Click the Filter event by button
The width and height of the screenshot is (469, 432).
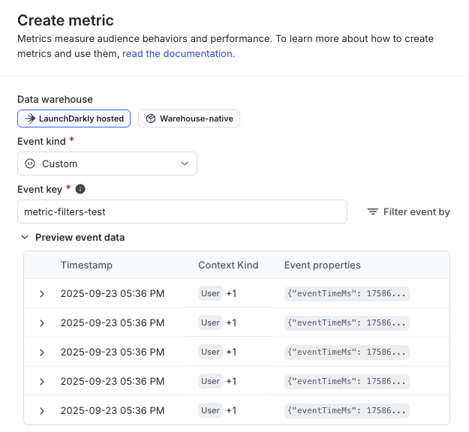408,212
